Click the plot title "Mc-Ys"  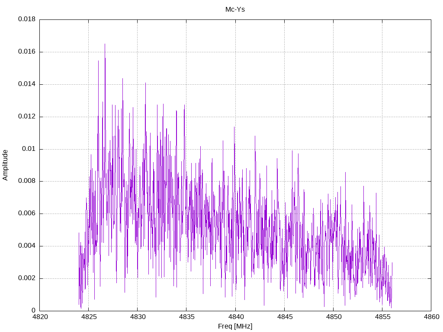coord(235,10)
